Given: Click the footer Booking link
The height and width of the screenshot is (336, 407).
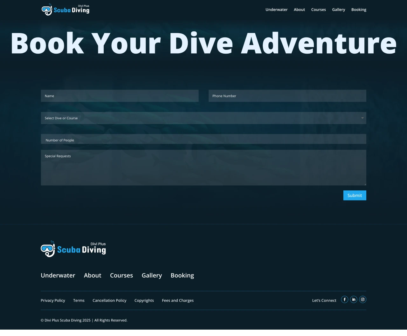Looking at the screenshot, I should 182,275.
